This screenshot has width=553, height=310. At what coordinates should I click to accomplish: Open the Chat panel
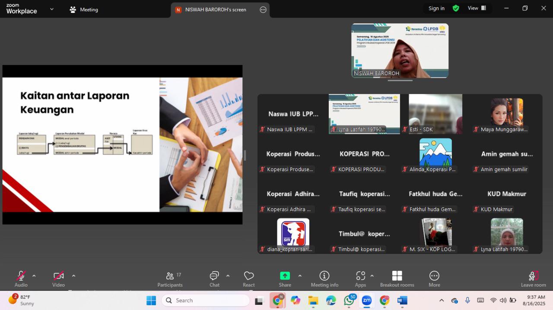pos(214,279)
